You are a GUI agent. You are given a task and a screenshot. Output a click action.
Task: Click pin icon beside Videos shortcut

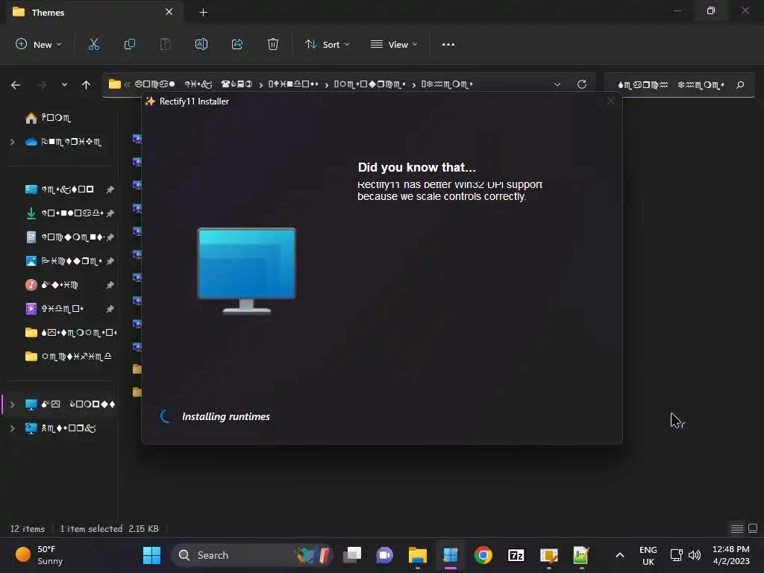[x=110, y=309]
